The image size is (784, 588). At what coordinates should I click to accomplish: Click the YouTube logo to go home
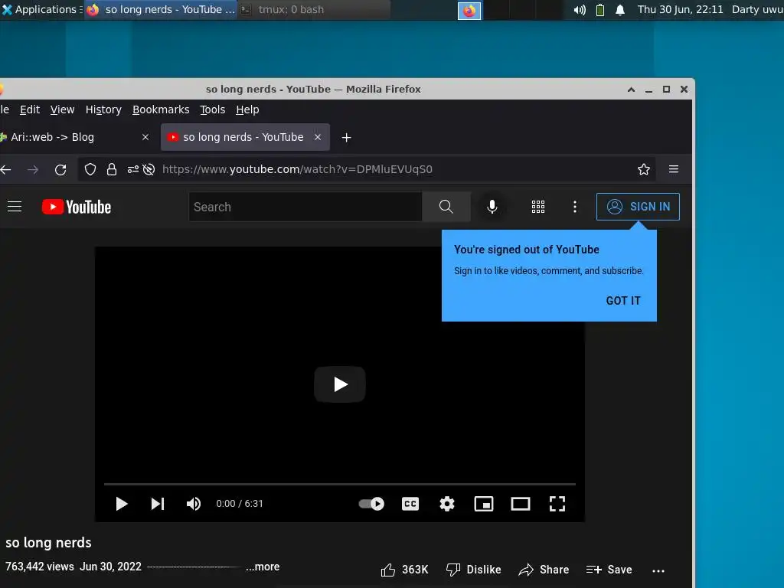[77, 207]
